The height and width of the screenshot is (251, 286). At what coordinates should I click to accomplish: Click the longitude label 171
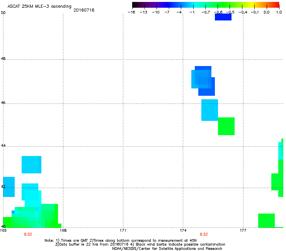[123, 231]
